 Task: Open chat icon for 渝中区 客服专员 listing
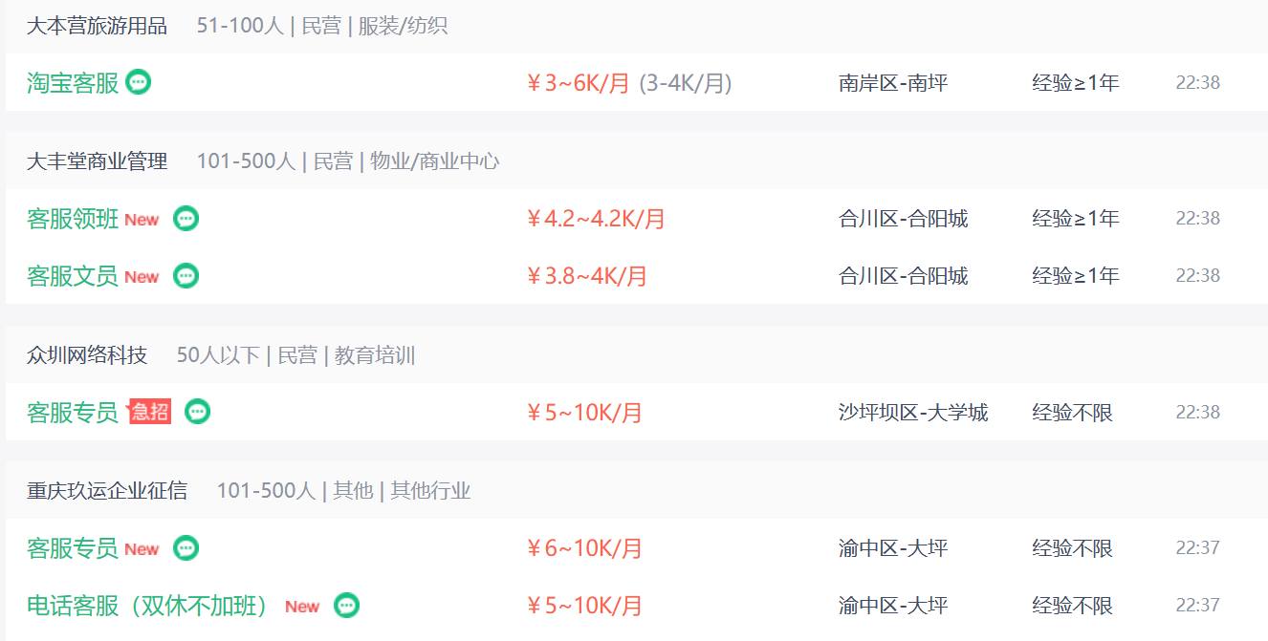186,548
